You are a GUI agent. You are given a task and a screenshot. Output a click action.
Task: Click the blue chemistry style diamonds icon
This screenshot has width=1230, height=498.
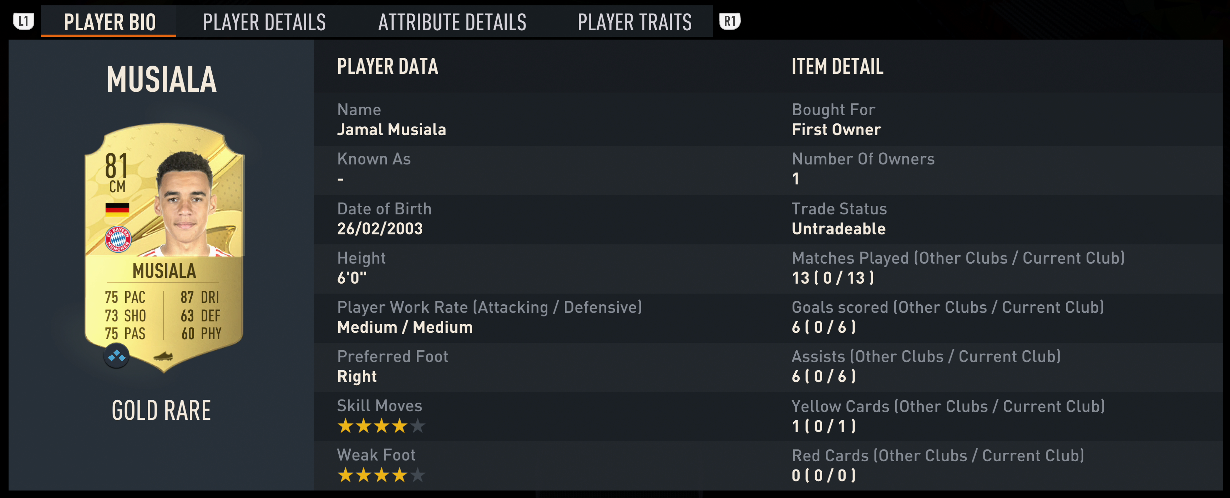coord(117,356)
